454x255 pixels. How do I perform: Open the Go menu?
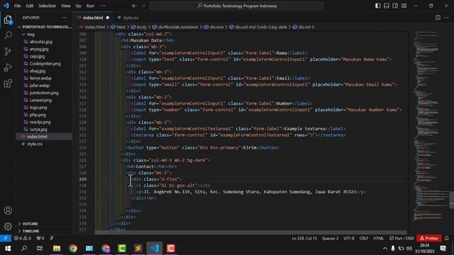click(79, 6)
